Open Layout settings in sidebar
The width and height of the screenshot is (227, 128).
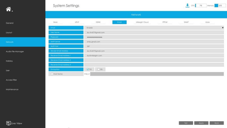click(23, 33)
